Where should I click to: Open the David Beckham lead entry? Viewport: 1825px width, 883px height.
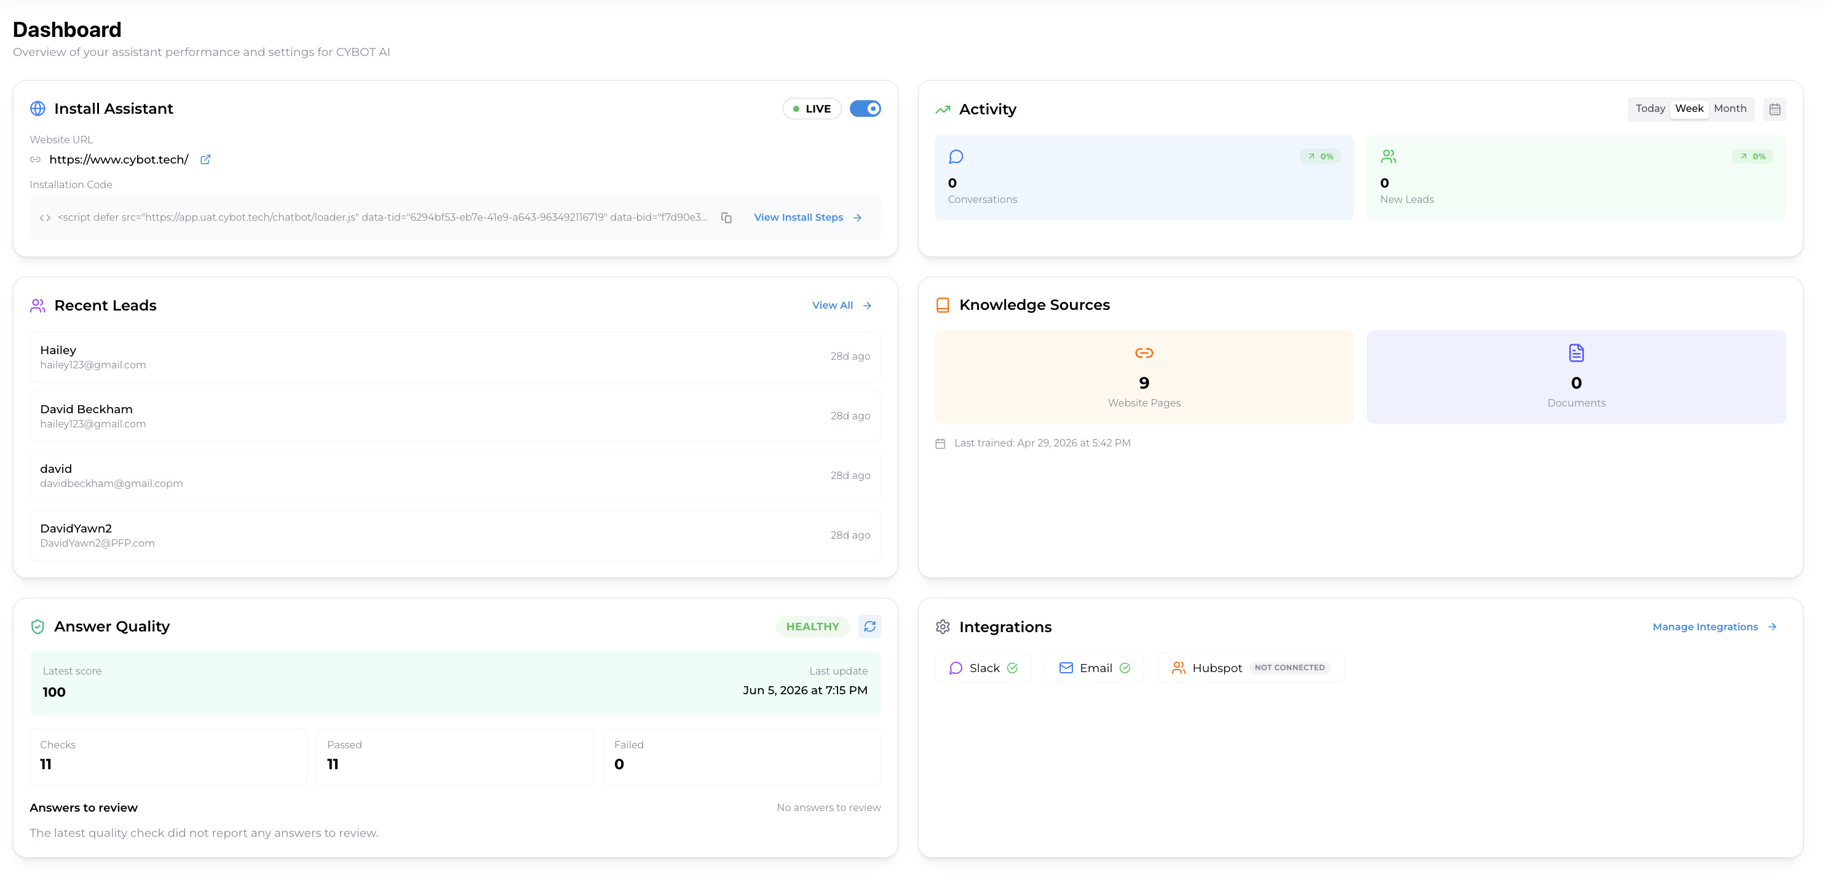click(455, 416)
